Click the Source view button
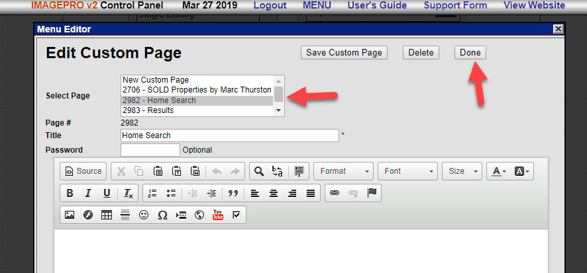The width and height of the screenshot is (587, 273). click(83, 171)
